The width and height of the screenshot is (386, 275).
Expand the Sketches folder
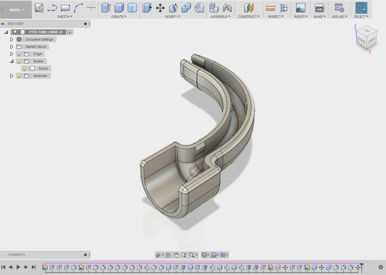coord(12,76)
